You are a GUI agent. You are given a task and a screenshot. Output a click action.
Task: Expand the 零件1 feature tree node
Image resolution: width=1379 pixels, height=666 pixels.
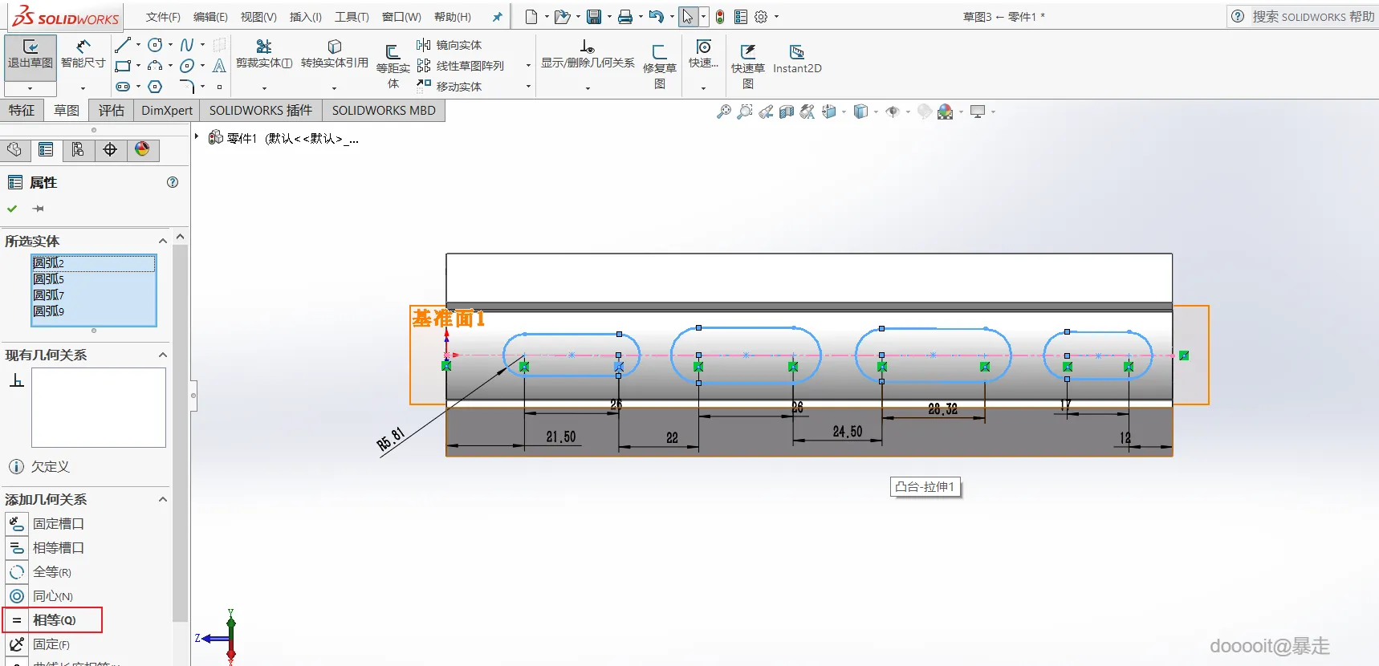(x=197, y=137)
